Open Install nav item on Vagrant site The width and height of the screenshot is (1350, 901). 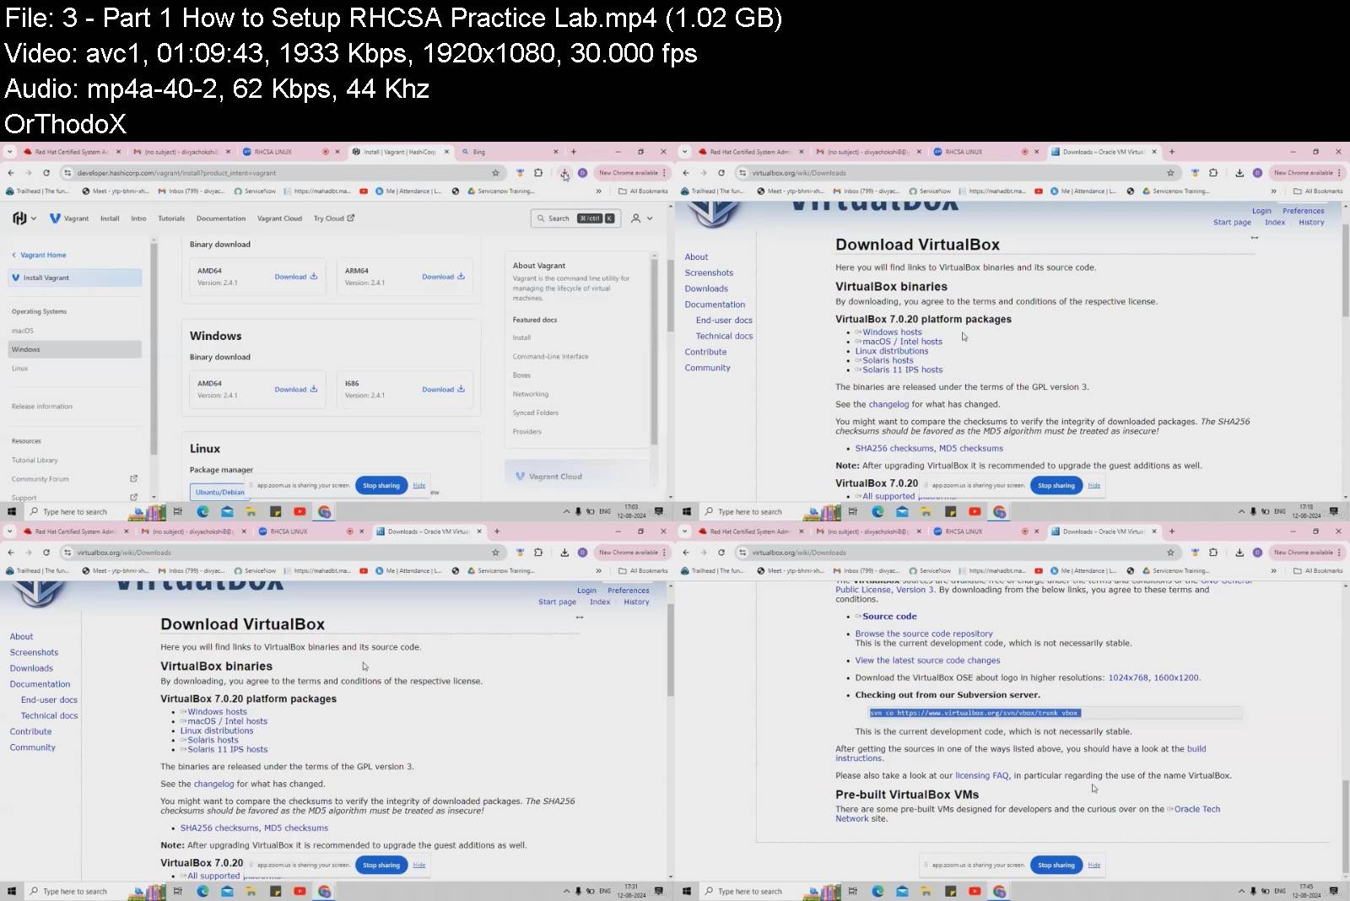[110, 219]
